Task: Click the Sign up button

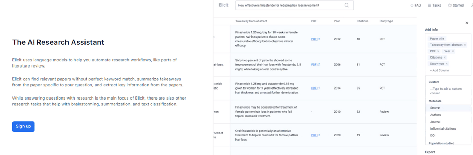Action: pyautogui.click(x=23, y=126)
